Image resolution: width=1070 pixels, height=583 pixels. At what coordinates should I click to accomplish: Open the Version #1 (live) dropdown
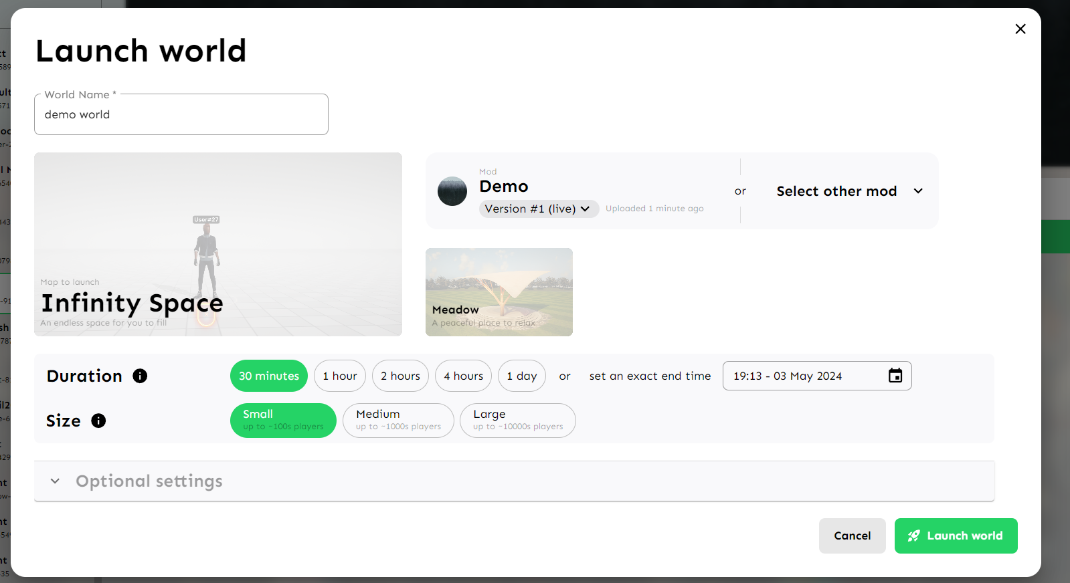pos(538,209)
